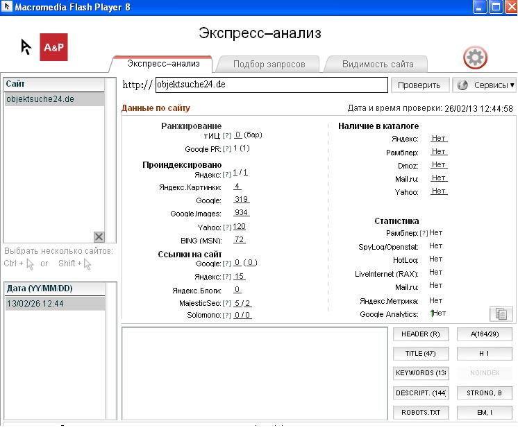Open Яндекс backlinks 15 link

click(239, 276)
